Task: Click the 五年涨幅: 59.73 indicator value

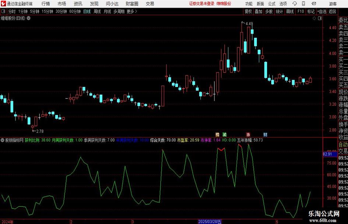Action: [x=250, y=140]
